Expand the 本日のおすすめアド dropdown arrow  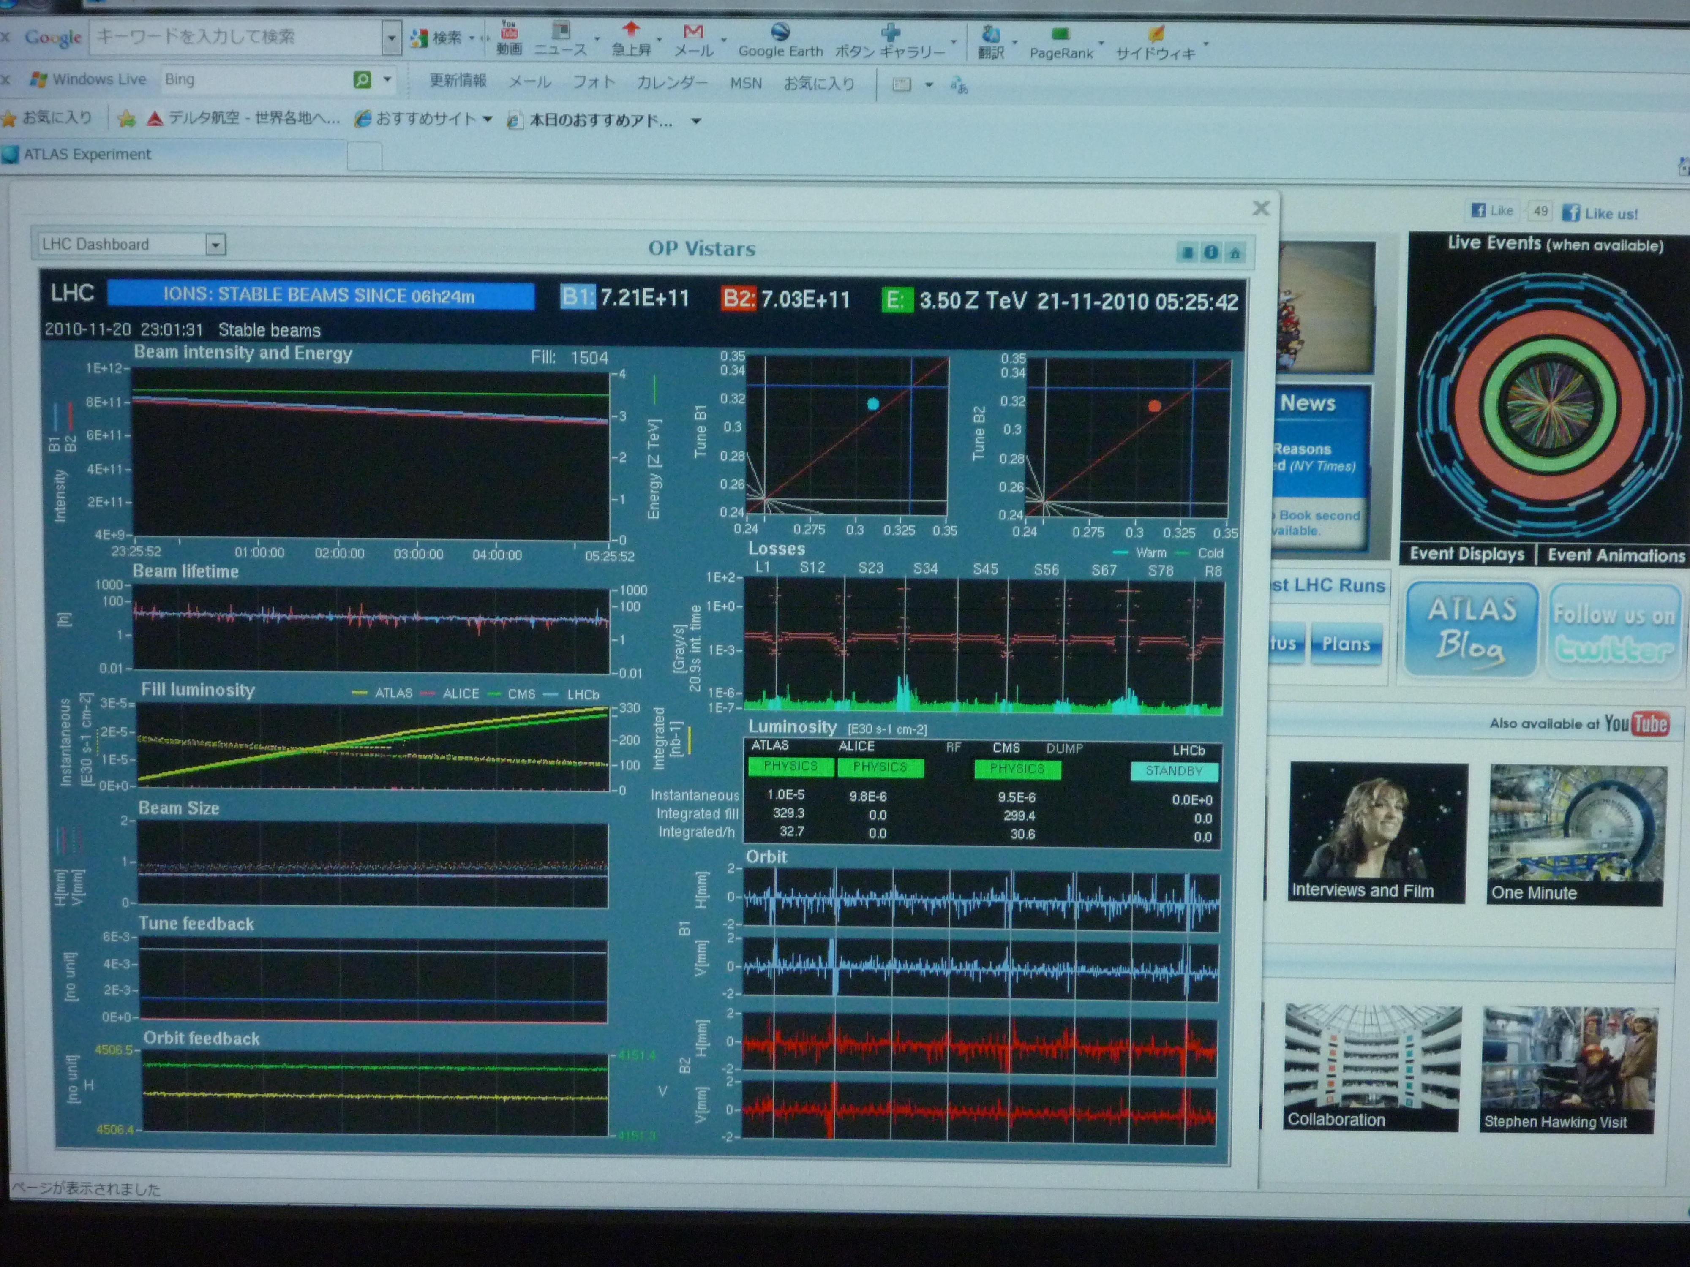click(x=696, y=121)
